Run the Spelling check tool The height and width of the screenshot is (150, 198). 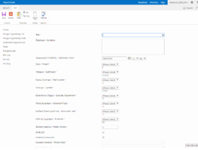(44, 15)
